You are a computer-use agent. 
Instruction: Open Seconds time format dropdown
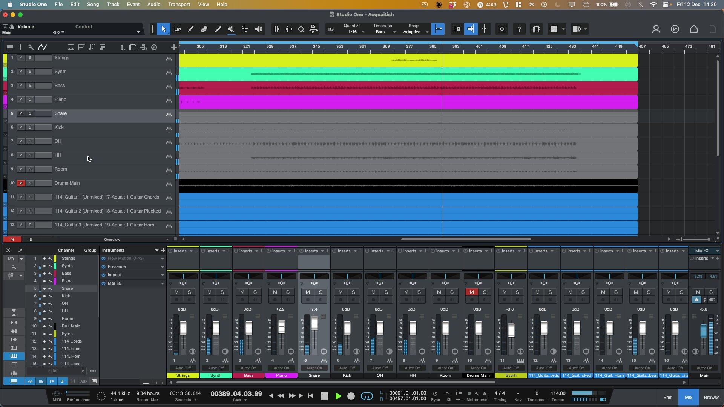(x=195, y=400)
